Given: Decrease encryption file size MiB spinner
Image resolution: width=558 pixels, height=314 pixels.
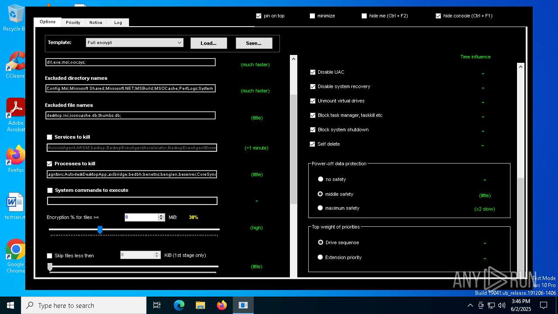Looking at the screenshot, I should point(161,219).
